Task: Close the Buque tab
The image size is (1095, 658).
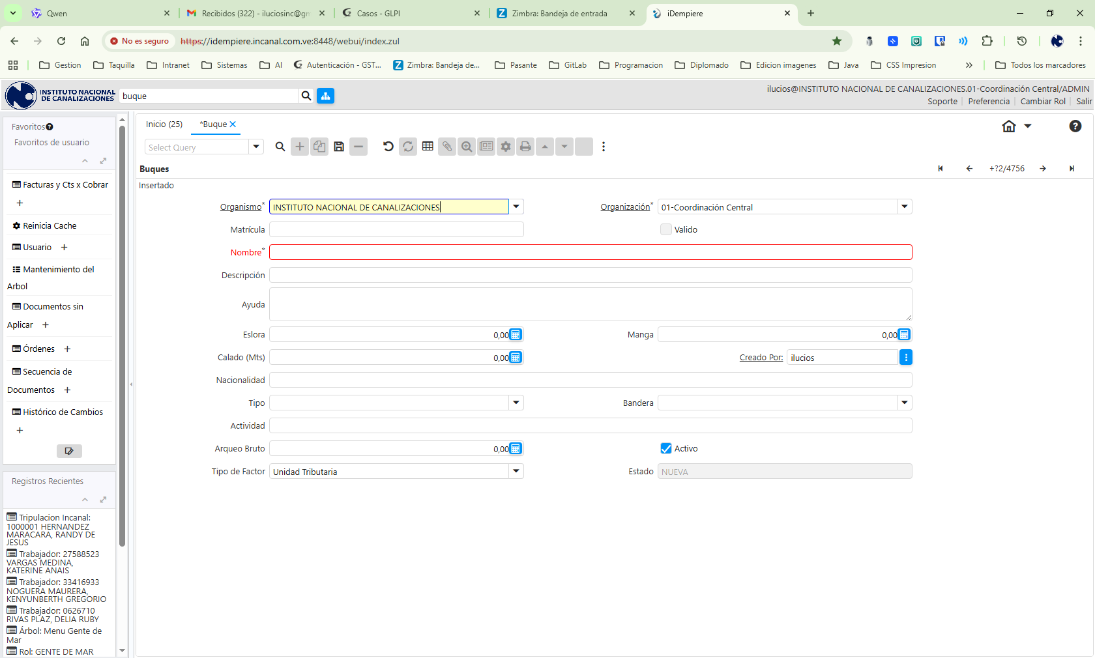Action: [233, 124]
